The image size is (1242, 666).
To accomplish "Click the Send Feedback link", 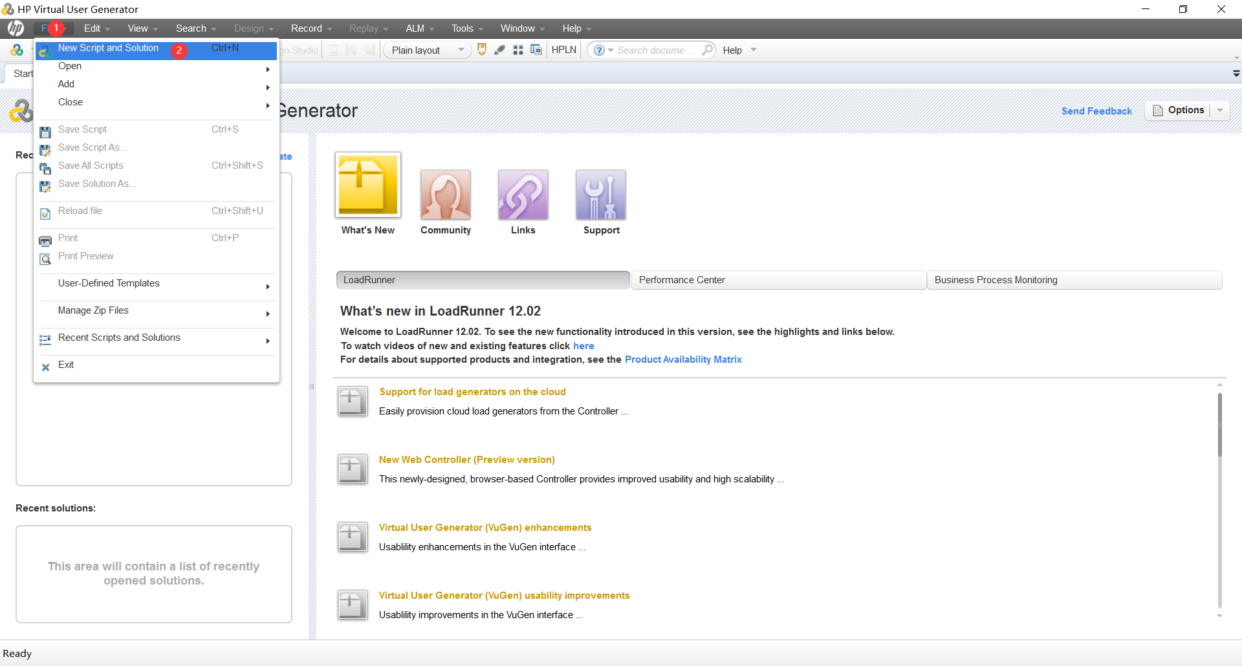I will 1096,111.
